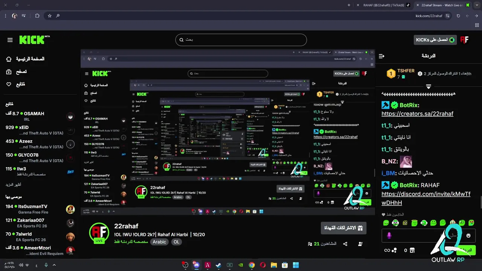Screen dimensions: 482x271
Task: Click the Arabic language tag under the stream
Action: (x=159, y=242)
